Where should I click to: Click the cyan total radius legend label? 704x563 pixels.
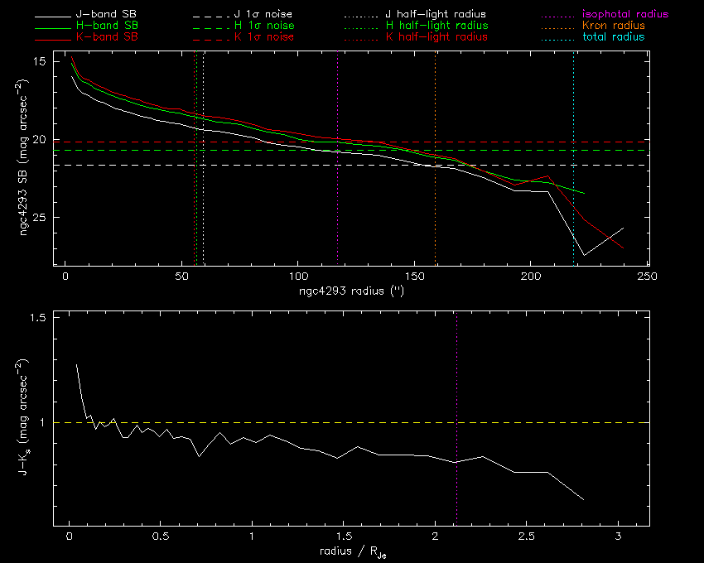tap(614, 37)
